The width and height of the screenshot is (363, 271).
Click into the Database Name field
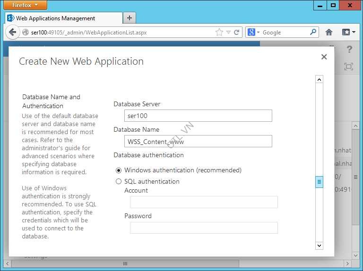point(199,141)
